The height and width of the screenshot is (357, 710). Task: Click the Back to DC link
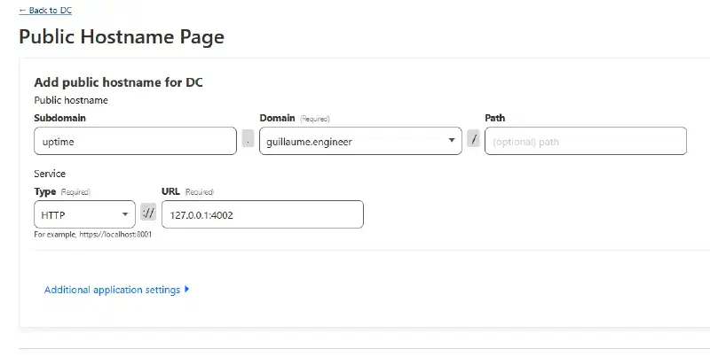coord(45,11)
